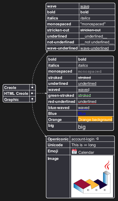This screenshot has height=201, width=118.
Task: Click the green-stroked sample text
Action: click(x=84, y=96)
